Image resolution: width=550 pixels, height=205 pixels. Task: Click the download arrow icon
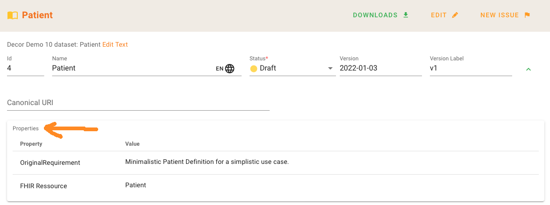click(406, 15)
